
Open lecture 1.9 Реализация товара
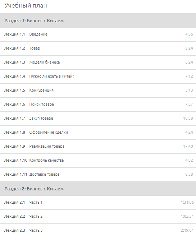click(x=98, y=147)
